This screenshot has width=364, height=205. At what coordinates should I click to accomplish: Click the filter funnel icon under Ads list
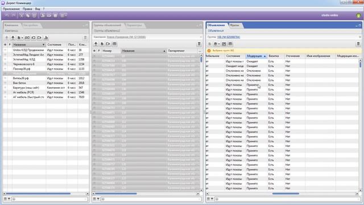212,199
